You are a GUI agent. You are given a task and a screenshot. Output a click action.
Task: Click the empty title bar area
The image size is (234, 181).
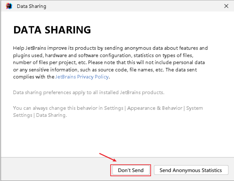pos(134,6)
